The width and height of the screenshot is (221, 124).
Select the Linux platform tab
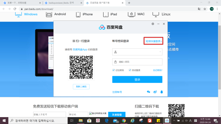[x=161, y=14]
